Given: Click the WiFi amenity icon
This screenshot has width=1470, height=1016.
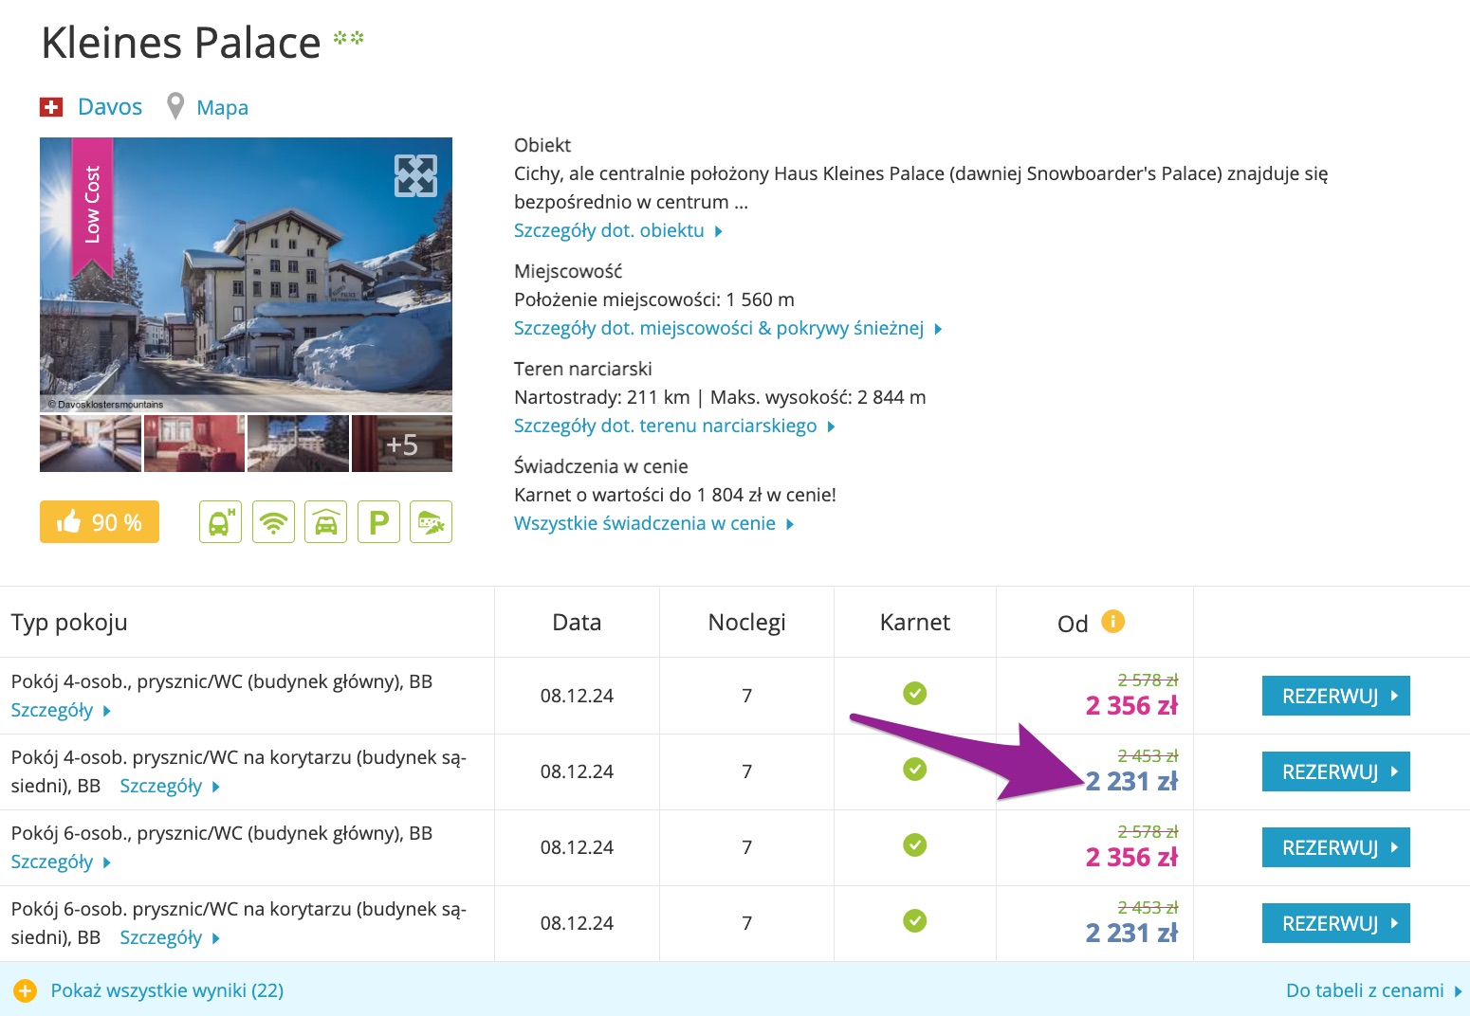Looking at the screenshot, I should [x=273, y=522].
